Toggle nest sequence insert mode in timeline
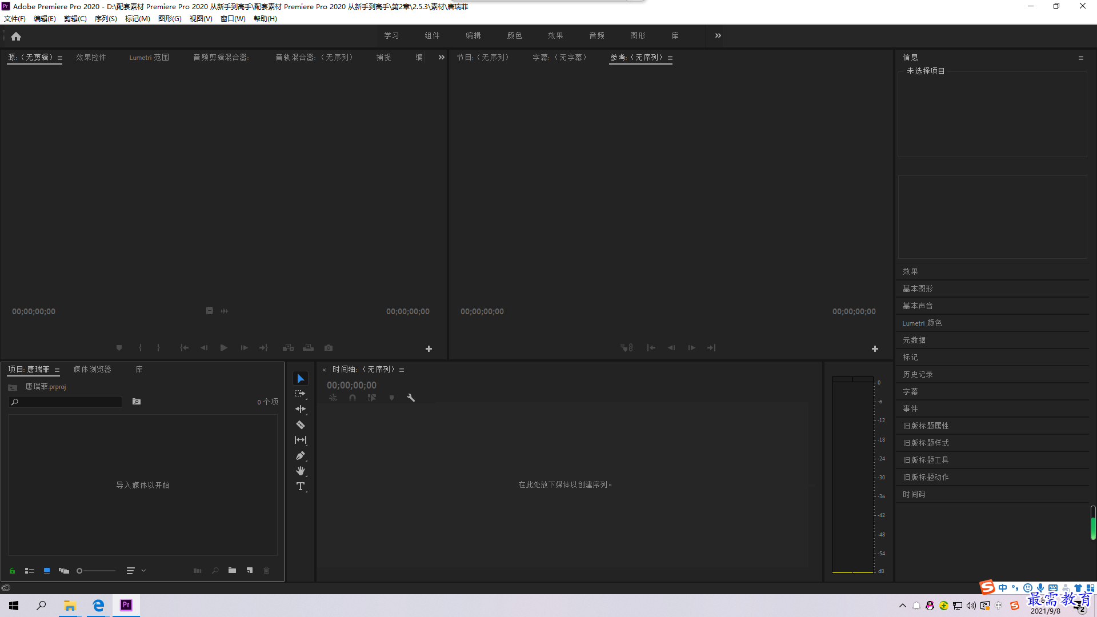 click(x=333, y=398)
